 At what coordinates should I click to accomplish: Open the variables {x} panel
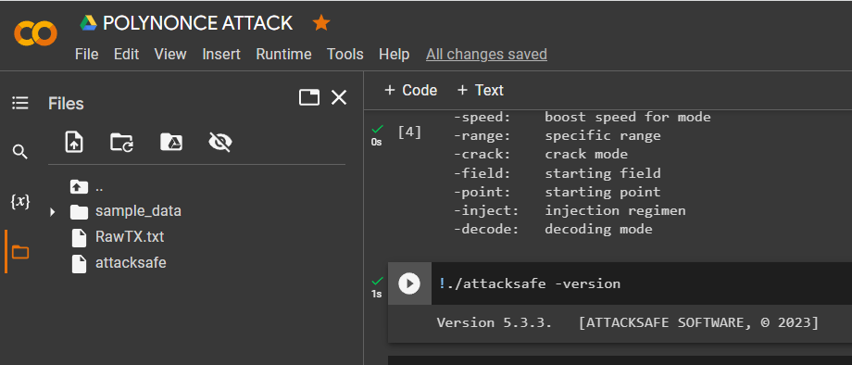20,202
